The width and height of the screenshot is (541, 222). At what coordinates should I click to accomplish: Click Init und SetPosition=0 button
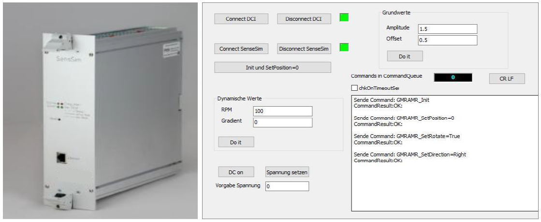[273, 68]
